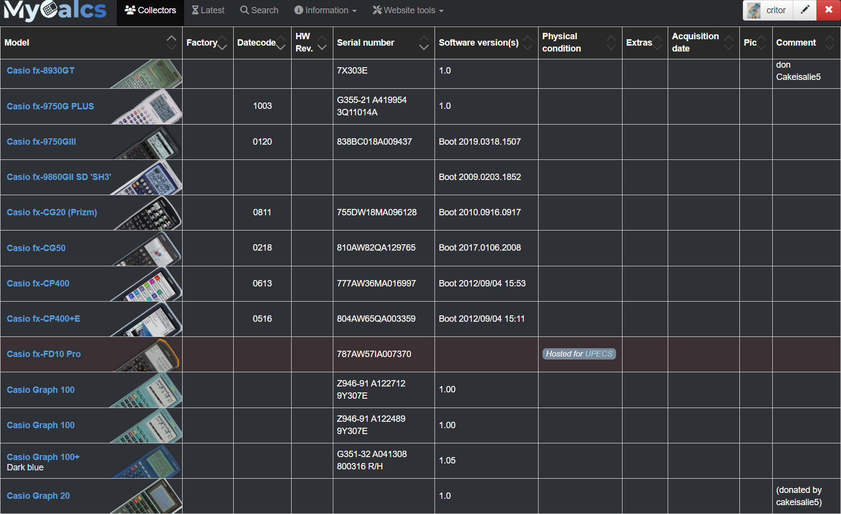Open the Casio fx-9750G PLUS link
Screen dimensions: 841x514
[50, 106]
